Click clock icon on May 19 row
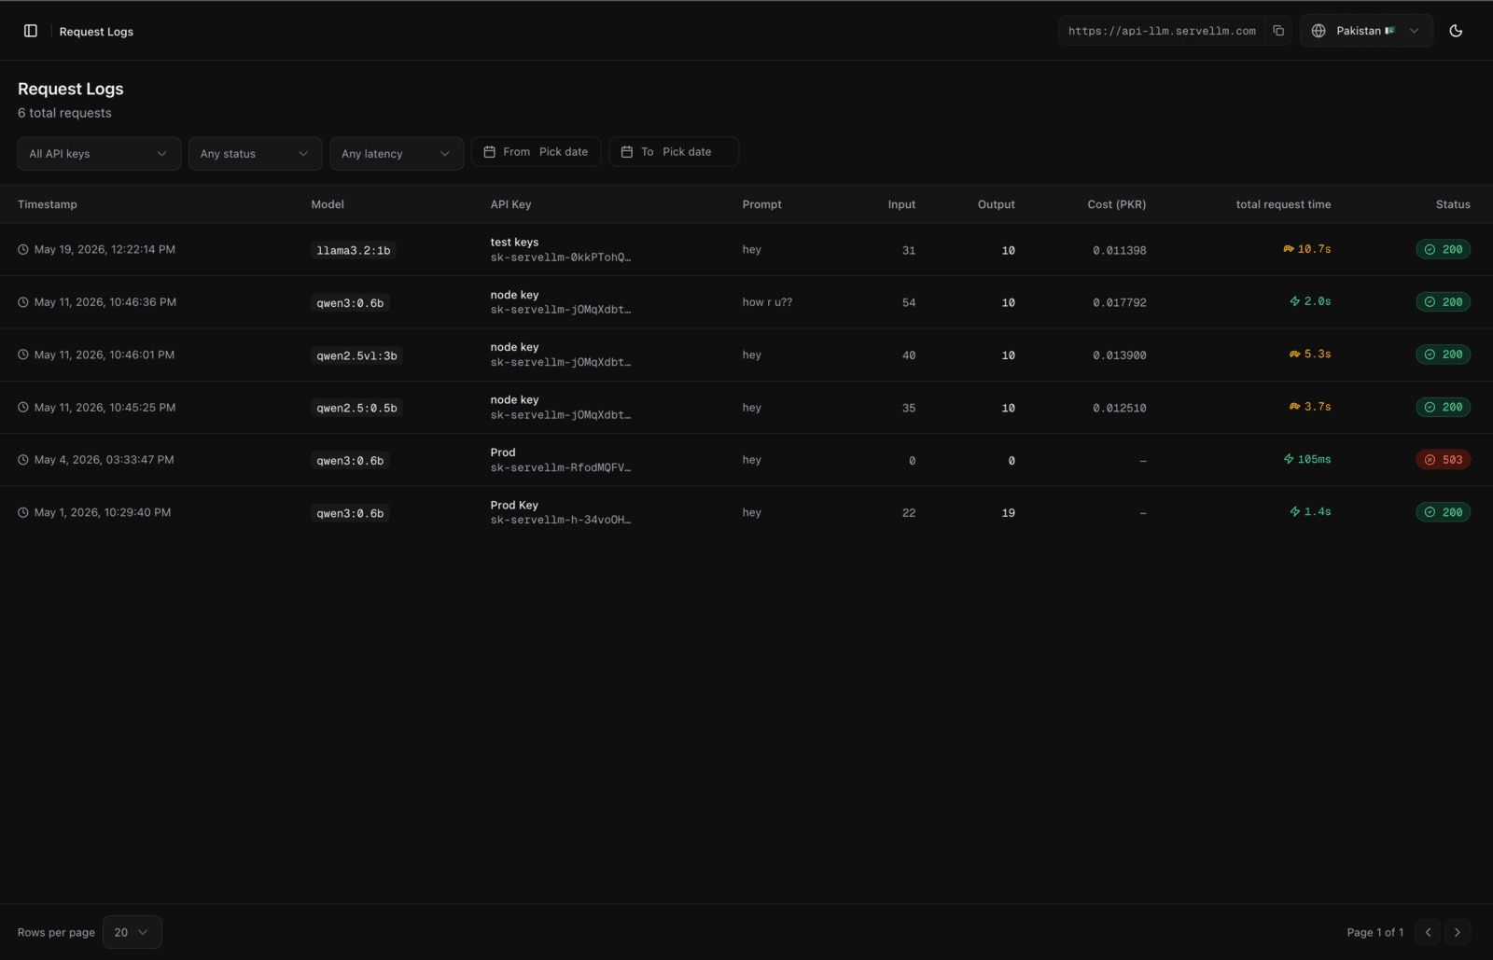The image size is (1493, 960). click(x=23, y=249)
